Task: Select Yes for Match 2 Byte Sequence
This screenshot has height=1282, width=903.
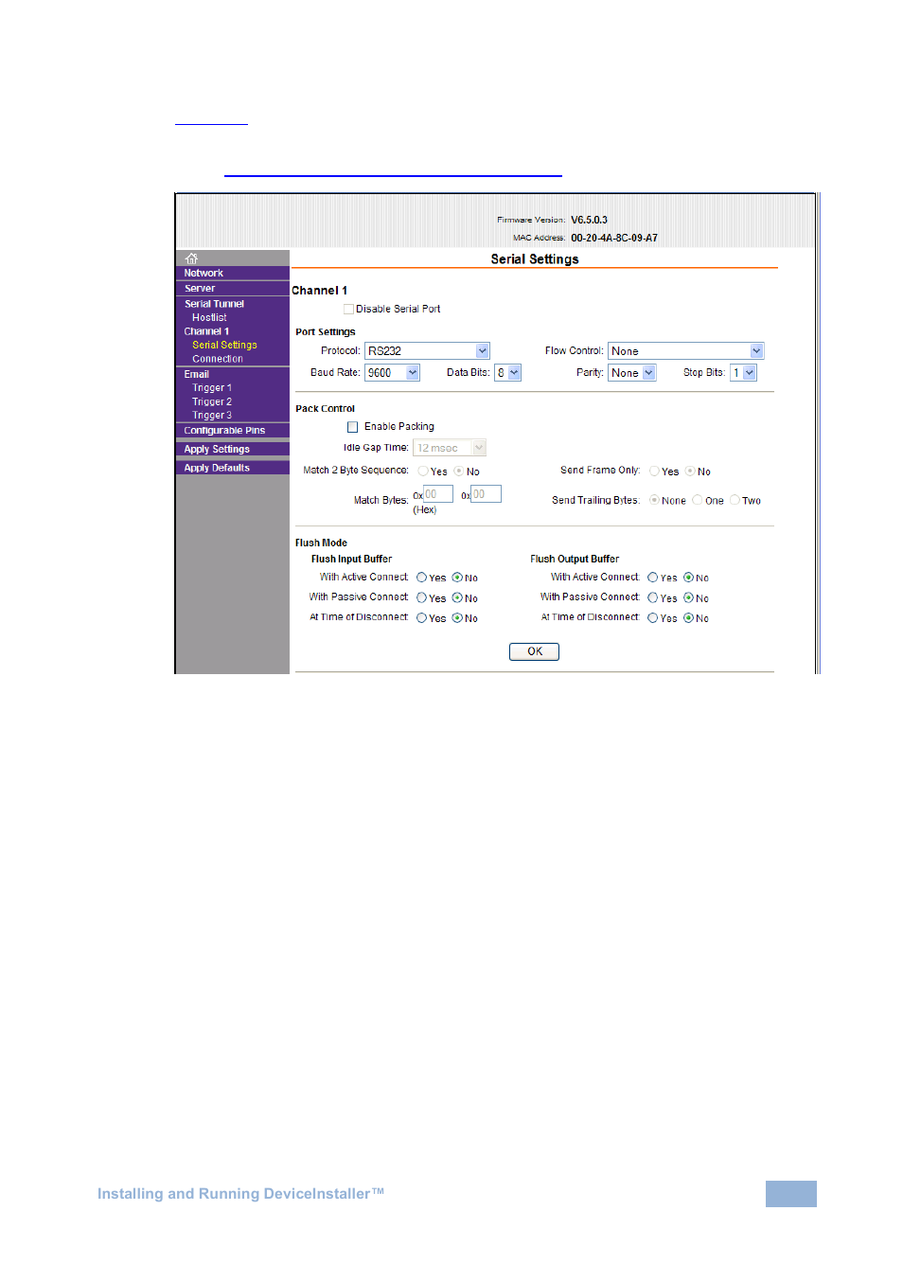Action: (x=422, y=471)
